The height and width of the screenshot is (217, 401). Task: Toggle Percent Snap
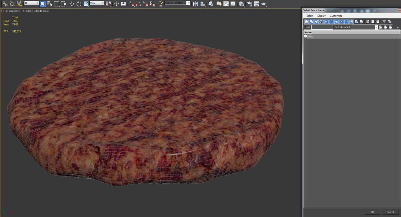tap(146, 4)
